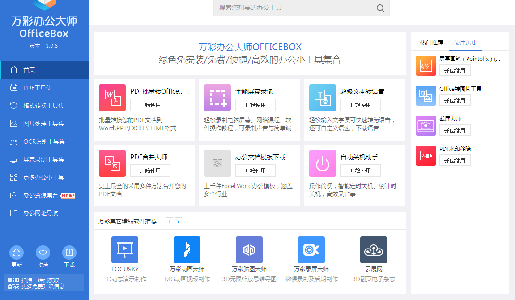This screenshot has height=300, width=515.
Task: Click the FOCUSKY presentation software icon
Action: tap(125, 250)
